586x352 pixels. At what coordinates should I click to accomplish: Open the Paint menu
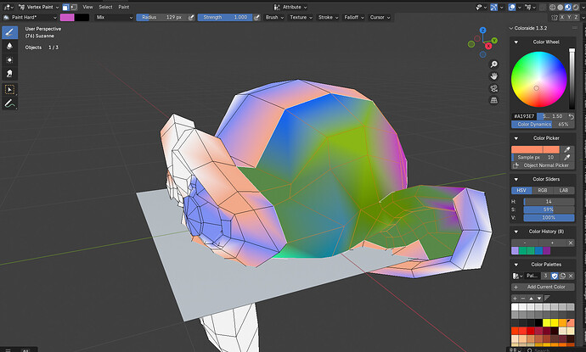pos(124,7)
